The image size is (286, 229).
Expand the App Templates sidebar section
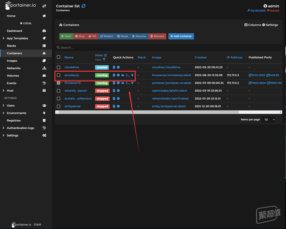pos(4,38)
